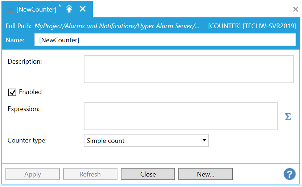
Task: Close the [NewCounter] tab with its white X
Action: coord(83,9)
